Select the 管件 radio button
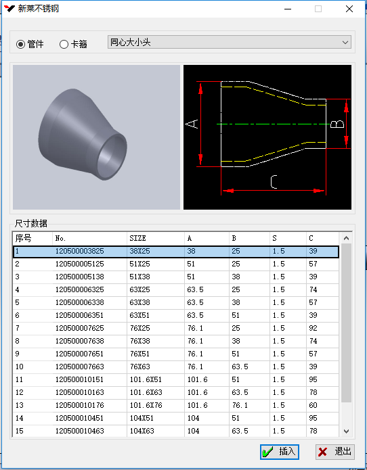This screenshot has width=367, height=470. tap(20, 45)
